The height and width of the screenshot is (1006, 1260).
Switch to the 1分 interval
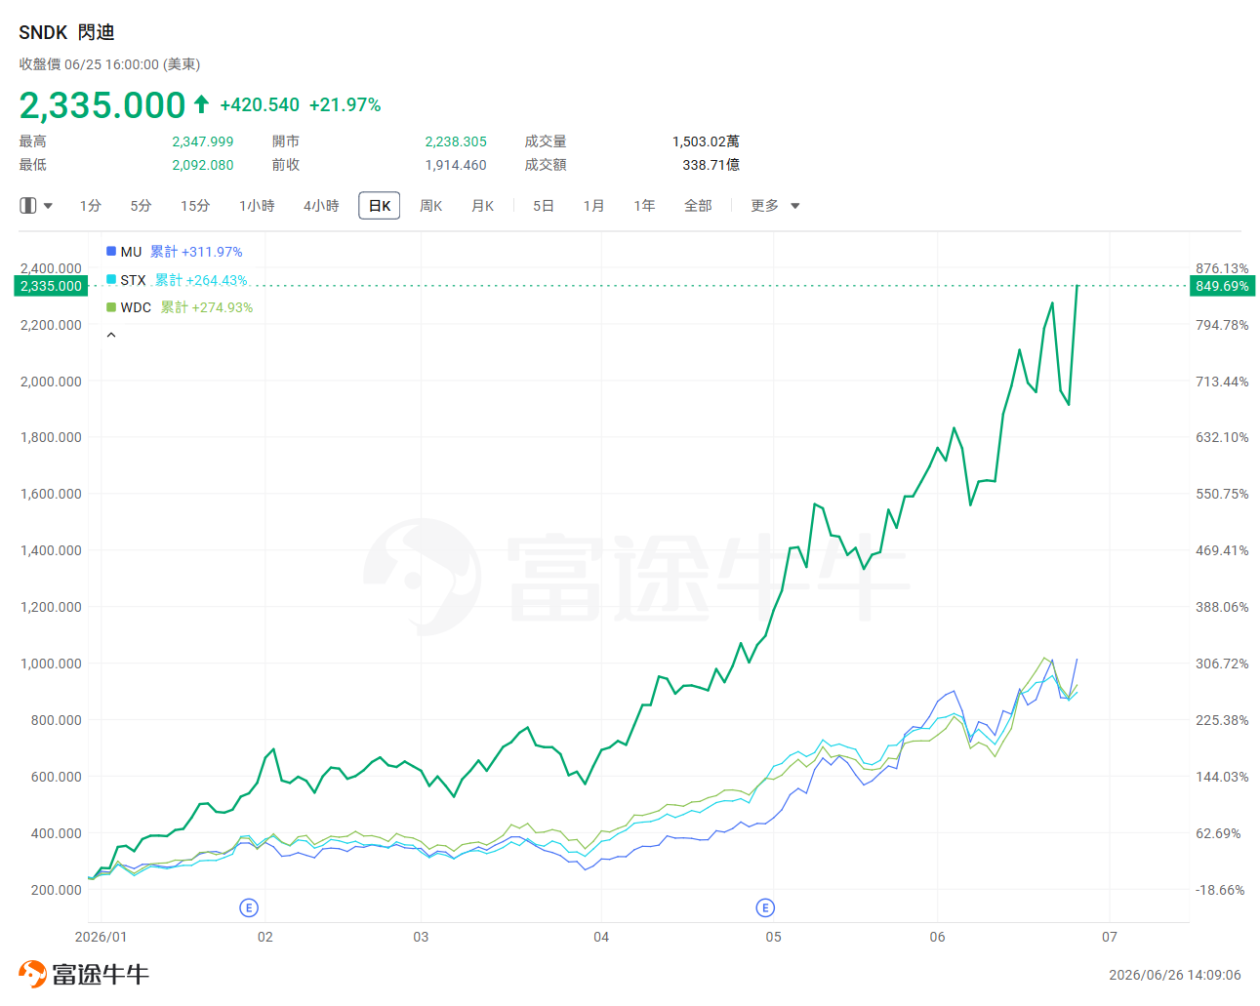pos(91,206)
